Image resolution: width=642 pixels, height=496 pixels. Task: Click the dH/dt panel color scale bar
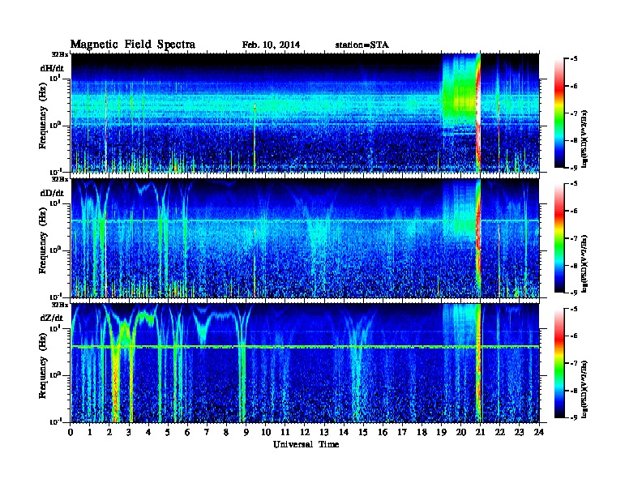tap(559, 113)
